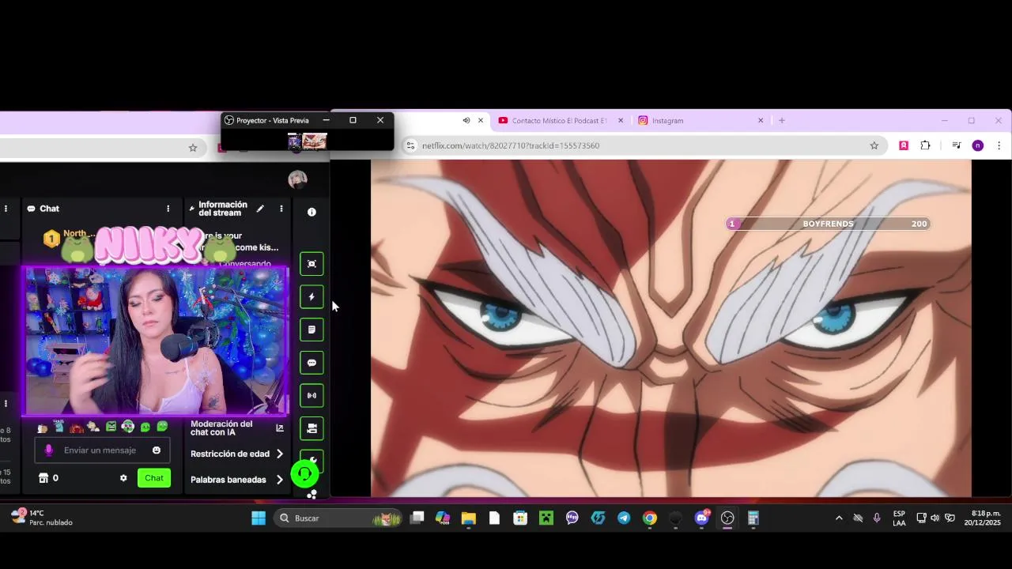Open the camera layout icon in sidebar
This screenshot has height=569, width=1012.
point(312,428)
